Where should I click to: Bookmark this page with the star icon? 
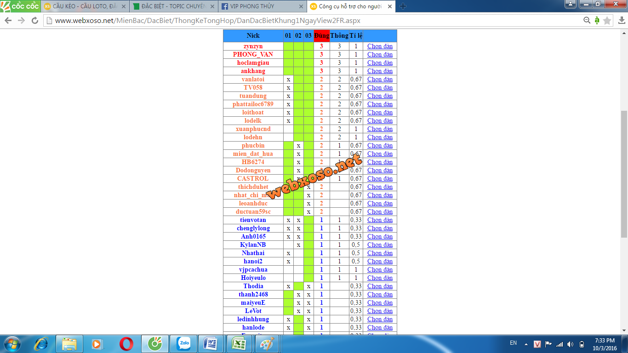coord(607,21)
